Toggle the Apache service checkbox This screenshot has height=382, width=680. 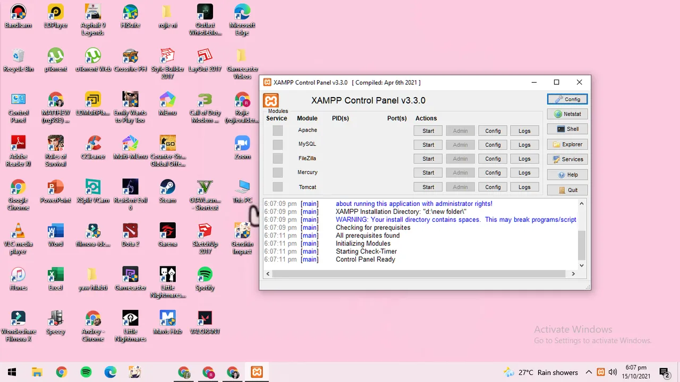[x=278, y=131]
